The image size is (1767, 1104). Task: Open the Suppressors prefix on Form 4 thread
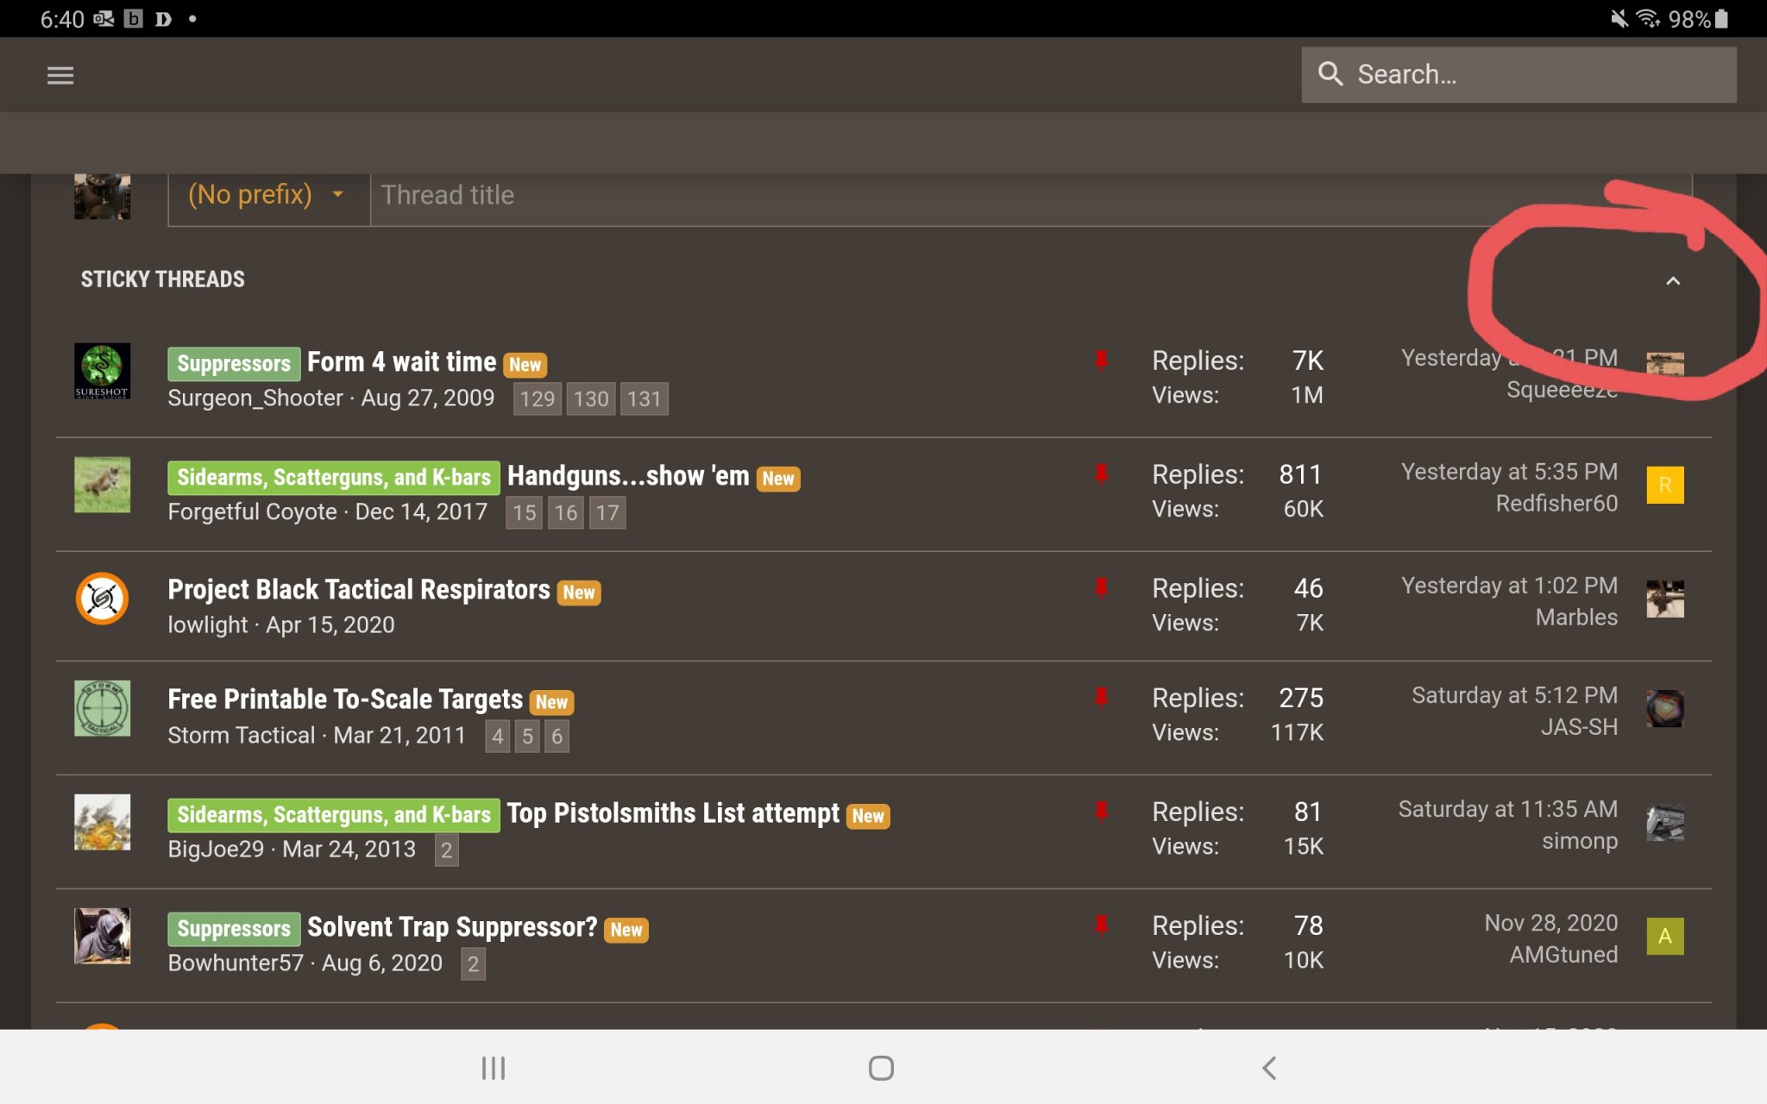(234, 364)
